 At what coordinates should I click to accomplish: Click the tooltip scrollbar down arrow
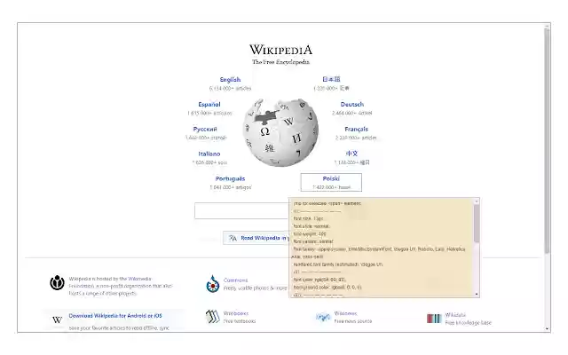[477, 294]
